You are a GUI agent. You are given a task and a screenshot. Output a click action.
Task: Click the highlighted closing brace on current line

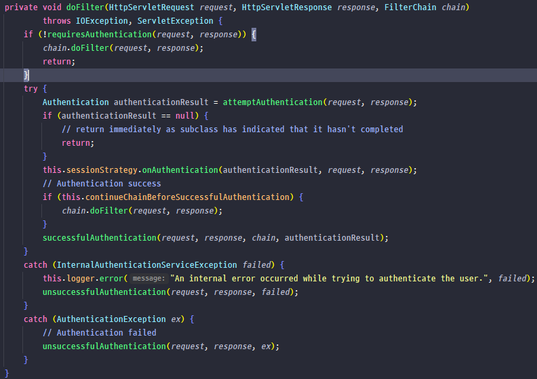pos(26,75)
